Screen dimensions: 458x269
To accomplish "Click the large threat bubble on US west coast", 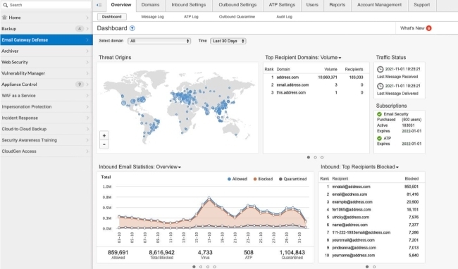I will pos(123,103).
